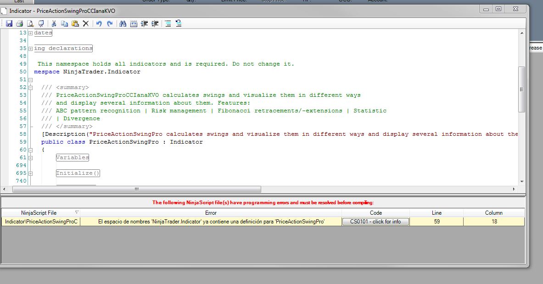Click the scroll up arrow in the editor
The height and width of the screenshot is (284, 543).
521,33
